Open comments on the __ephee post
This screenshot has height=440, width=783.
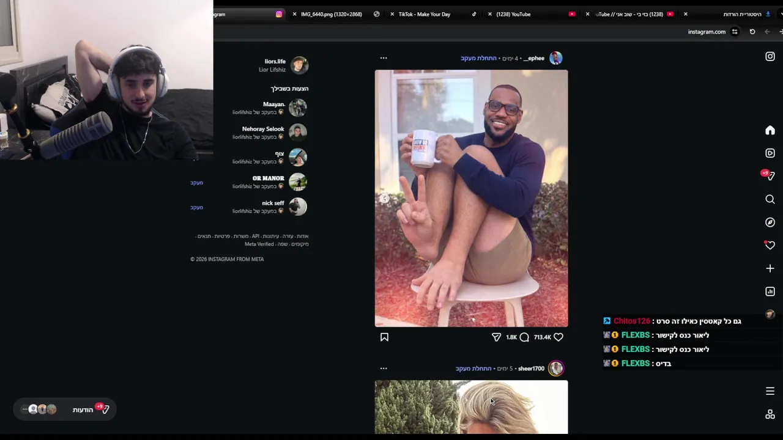tap(524, 337)
